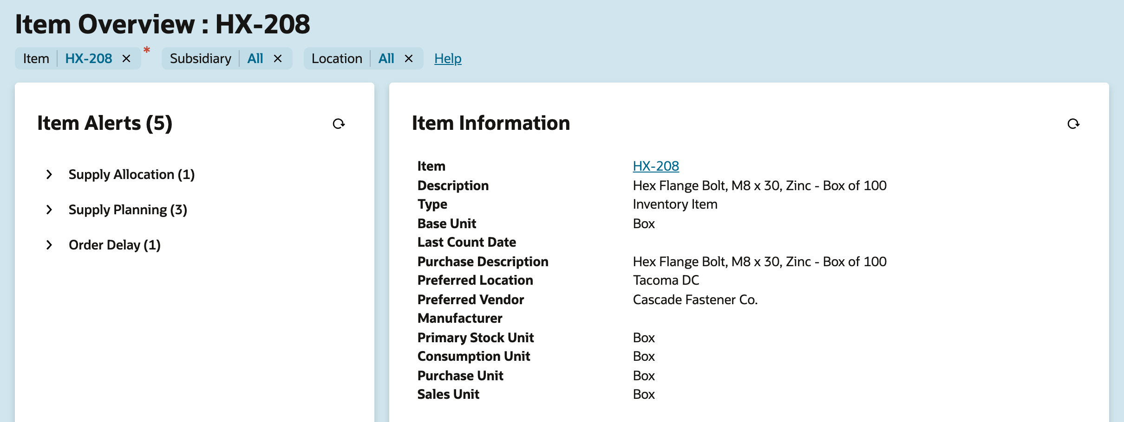1124x422 pixels.
Task: Click the 'Location' filter label
Action: click(337, 58)
